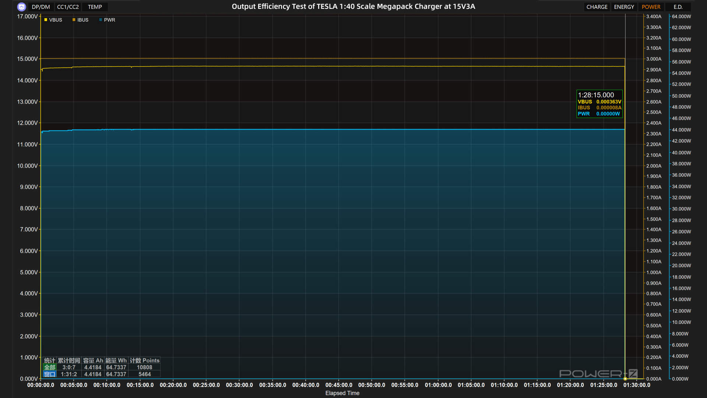This screenshot has width=707, height=398.
Task: Click the 2.000A current axis label
Action: tap(654, 166)
